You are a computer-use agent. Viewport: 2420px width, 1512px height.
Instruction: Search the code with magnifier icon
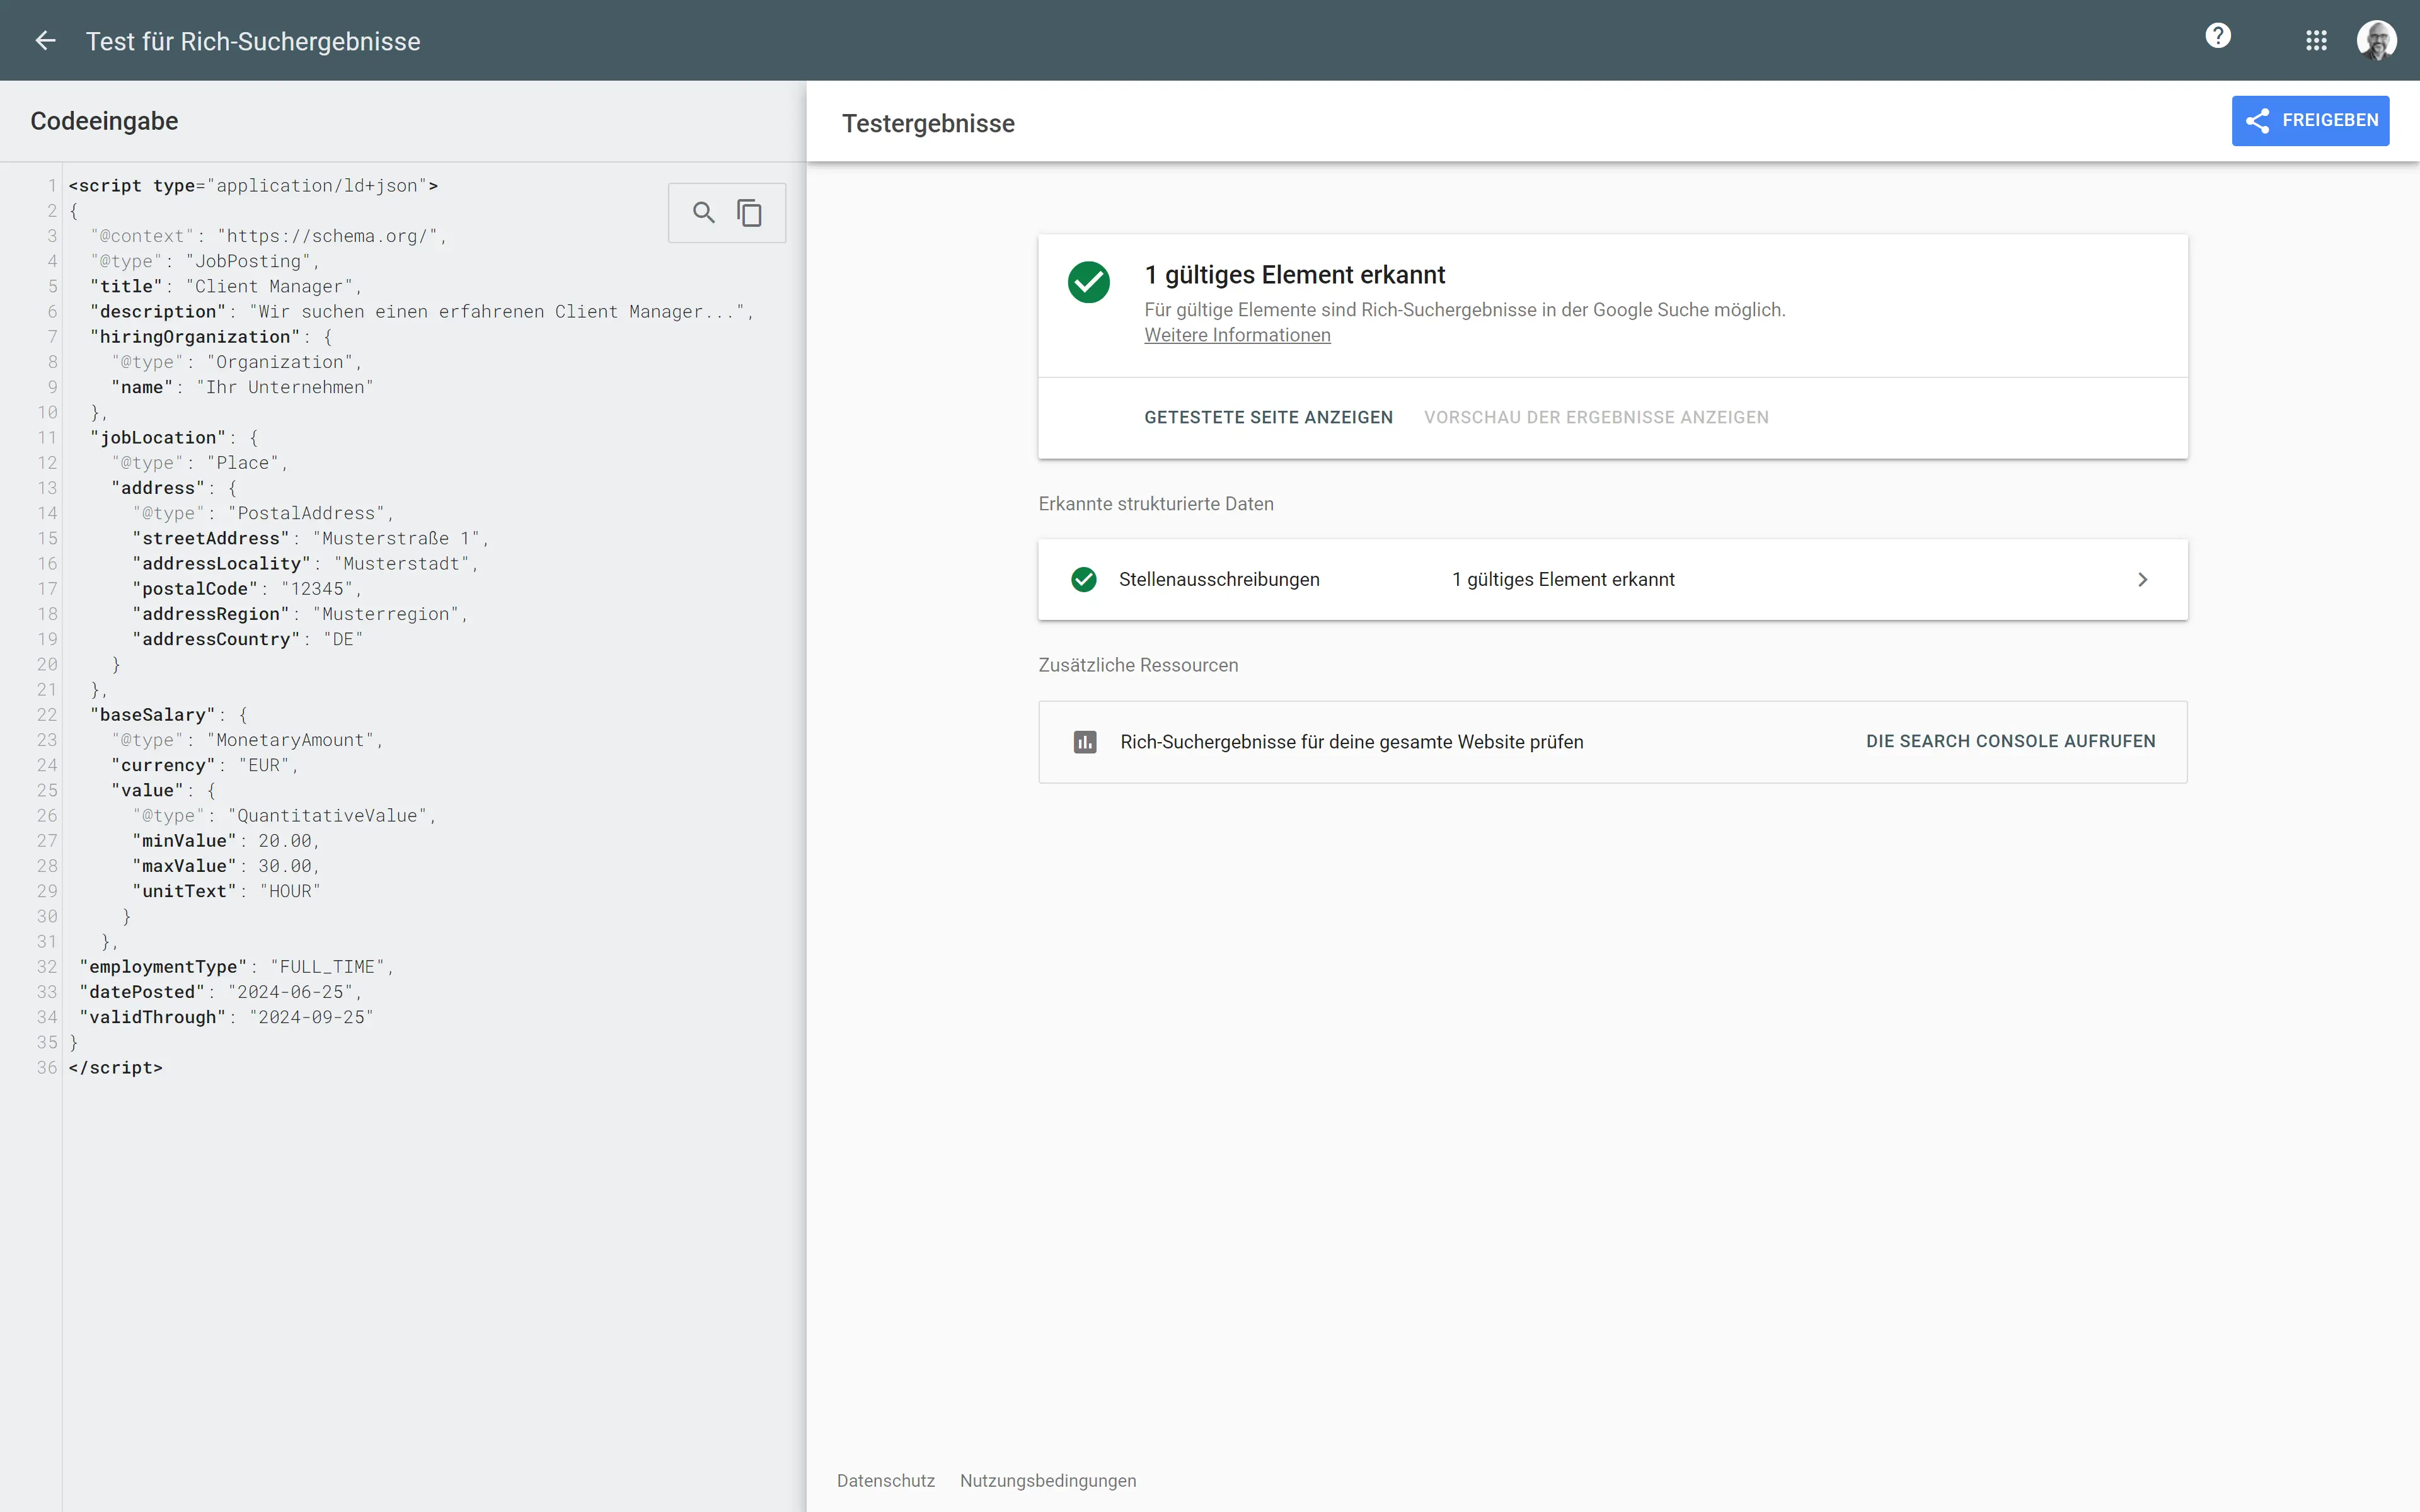(704, 213)
